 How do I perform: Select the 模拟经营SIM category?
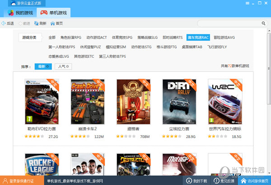tap(116, 47)
